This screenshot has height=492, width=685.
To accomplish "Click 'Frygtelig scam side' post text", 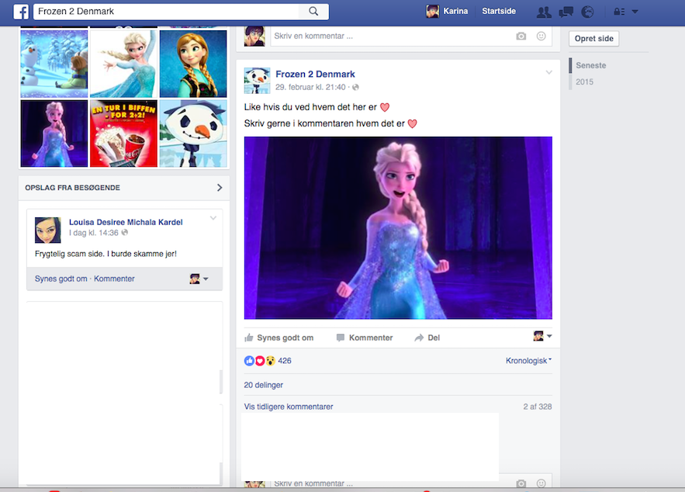I will 106,254.
